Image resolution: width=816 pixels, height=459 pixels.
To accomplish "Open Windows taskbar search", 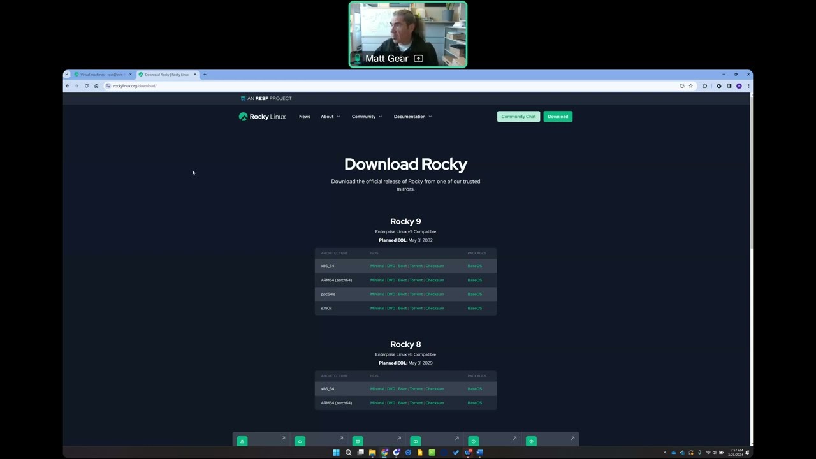I will (348, 453).
